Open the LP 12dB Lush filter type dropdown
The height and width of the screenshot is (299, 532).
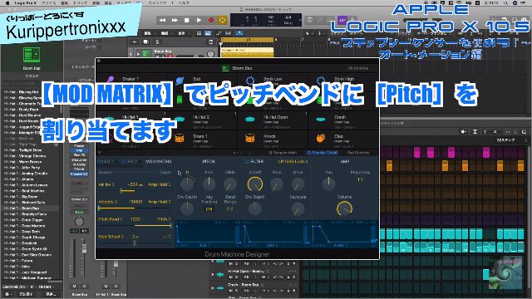click(293, 162)
